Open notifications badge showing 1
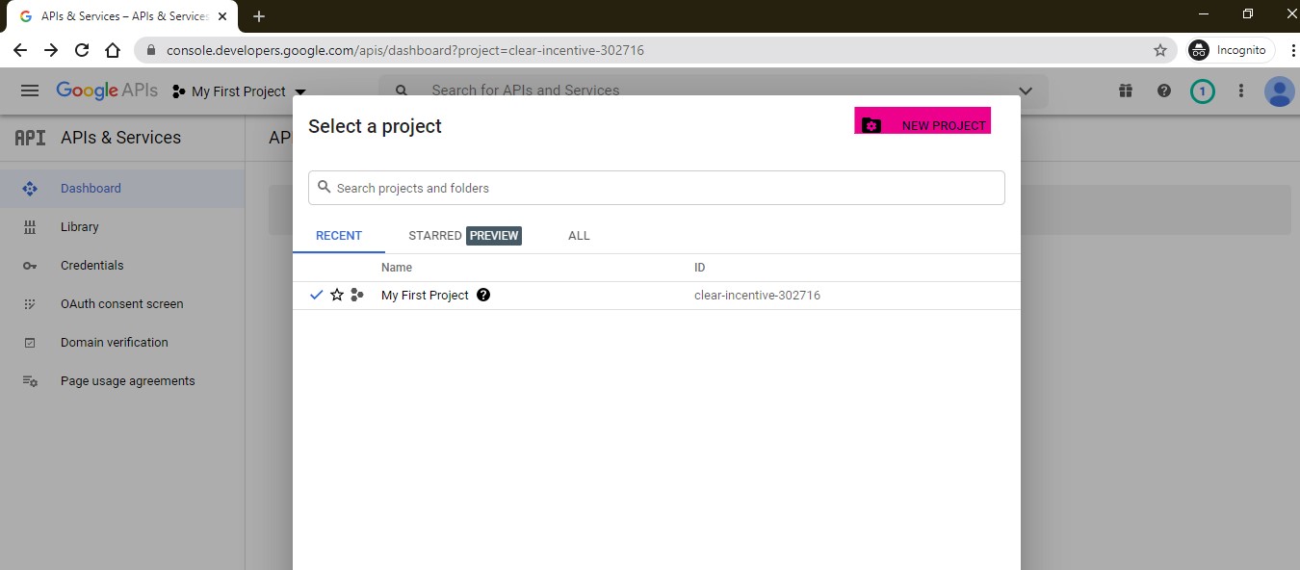The height and width of the screenshot is (570, 1300). 1202,91
